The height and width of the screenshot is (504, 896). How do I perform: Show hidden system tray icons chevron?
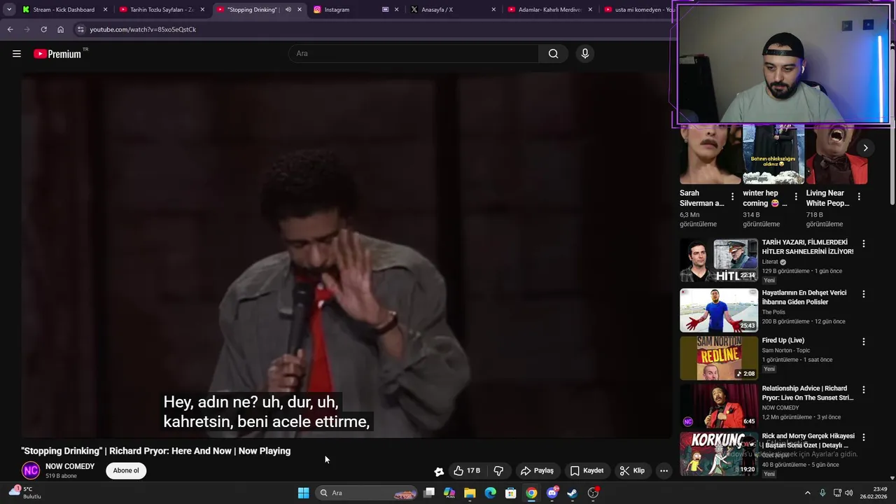pos(807,493)
